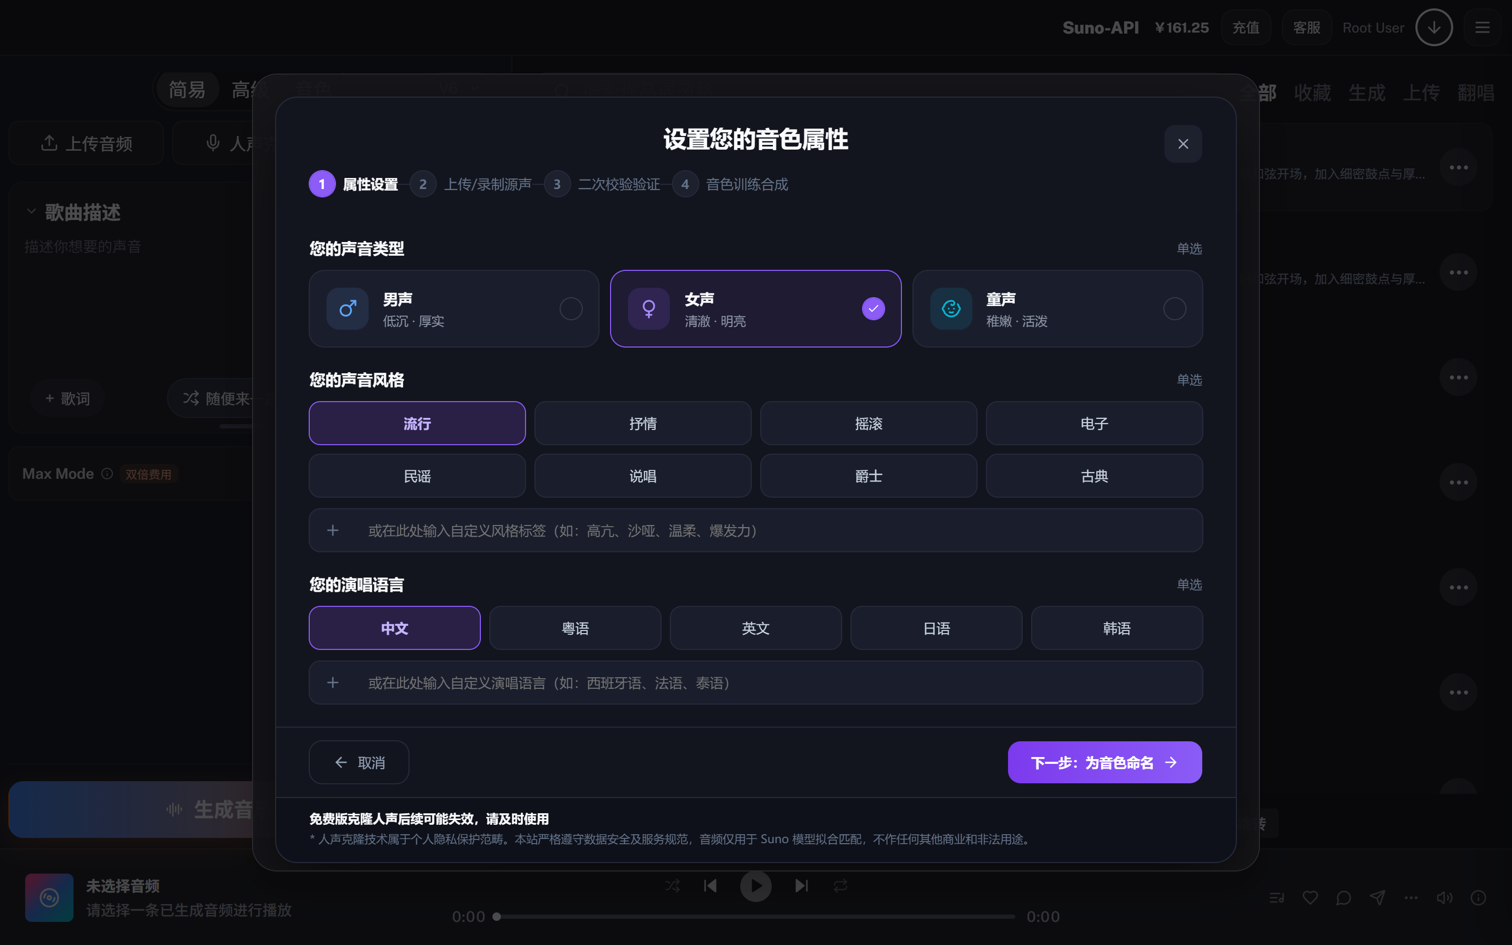The width and height of the screenshot is (1512, 945).
Task: Click the female symbol icon
Action: [x=648, y=309]
